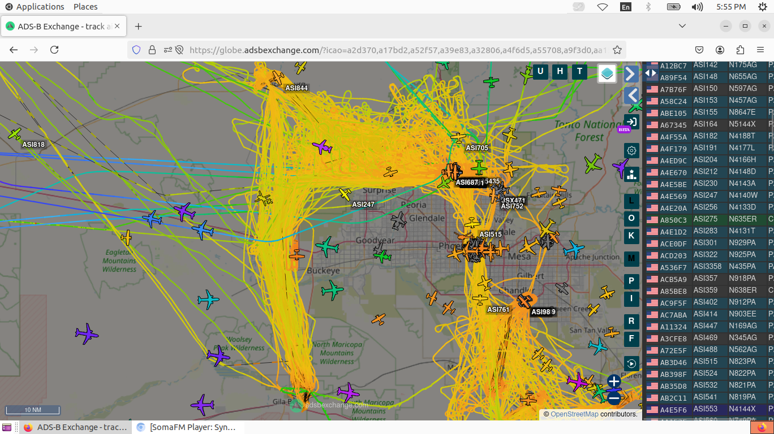This screenshot has width=774, height=434.
Task: Open the map layer switcher icon
Action: 607,73
